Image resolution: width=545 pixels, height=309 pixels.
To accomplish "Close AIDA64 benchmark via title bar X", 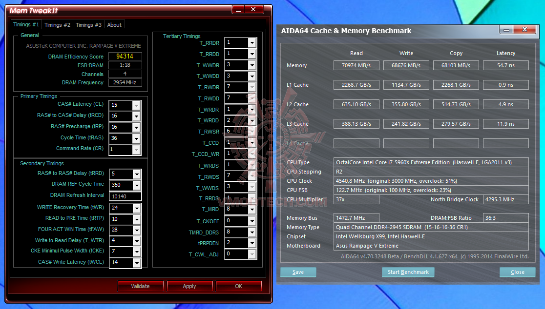I will [x=524, y=30].
